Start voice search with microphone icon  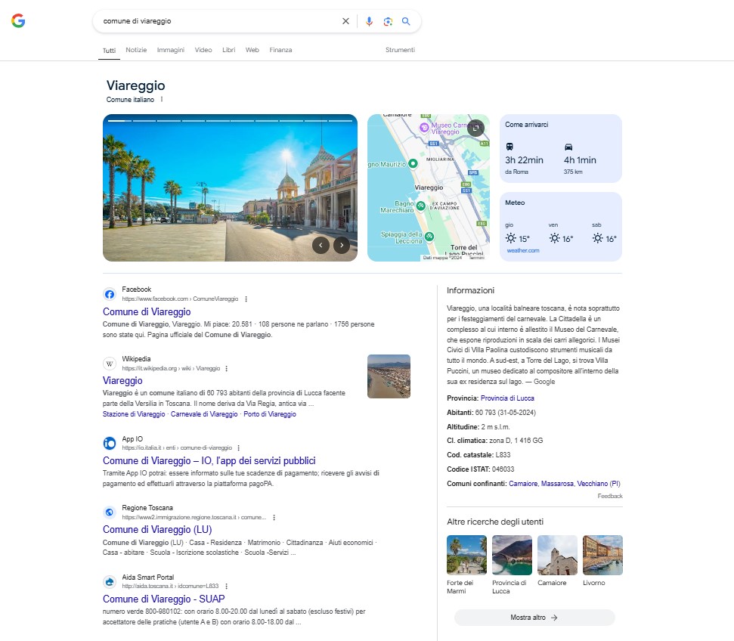pyautogui.click(x=369, y=21)
